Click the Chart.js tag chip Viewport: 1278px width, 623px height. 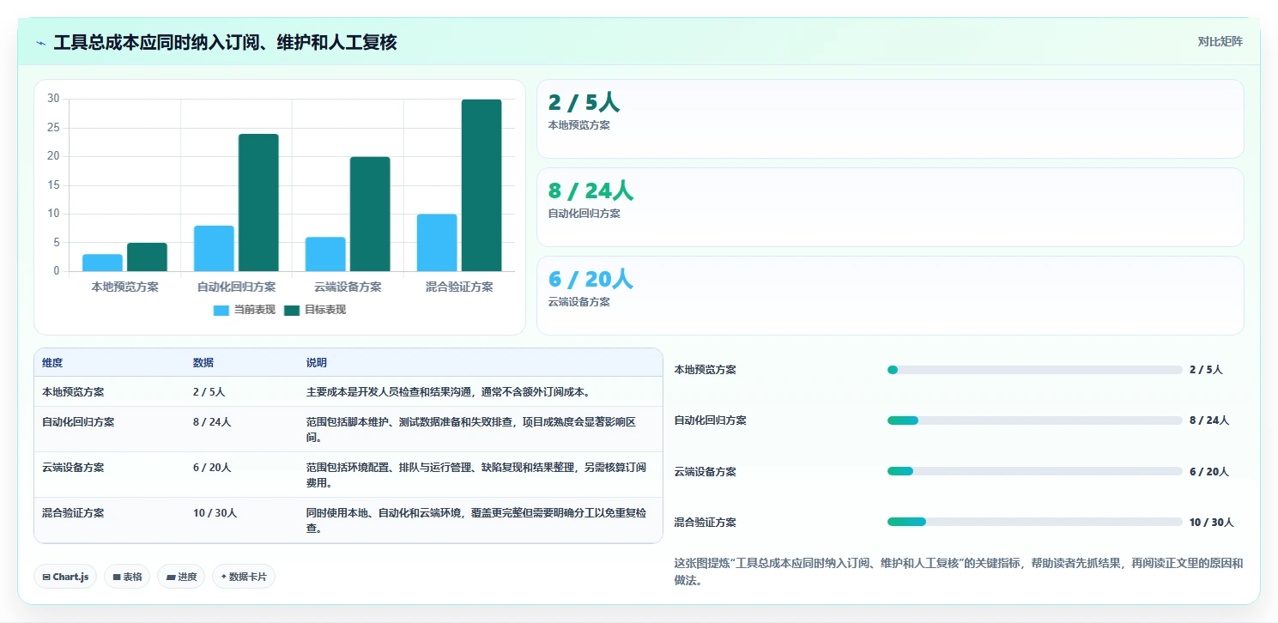[66, 577]
